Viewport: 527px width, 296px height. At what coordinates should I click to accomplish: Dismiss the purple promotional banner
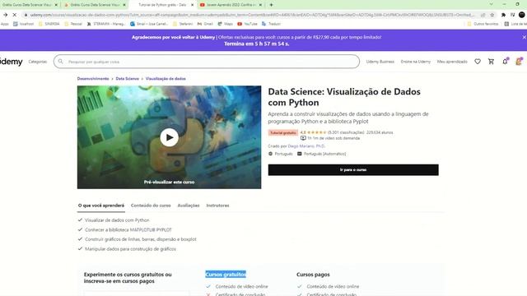[524, 37]
